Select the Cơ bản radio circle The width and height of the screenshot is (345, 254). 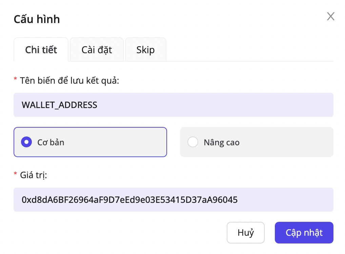click(26, 142)
